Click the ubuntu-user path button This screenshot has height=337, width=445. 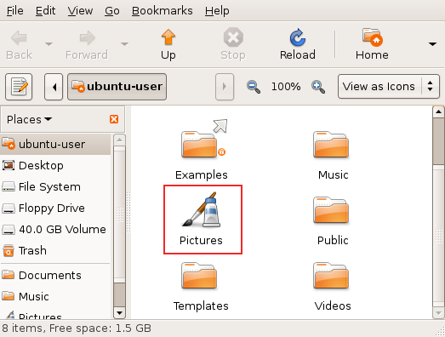click(x=117, y=87)
